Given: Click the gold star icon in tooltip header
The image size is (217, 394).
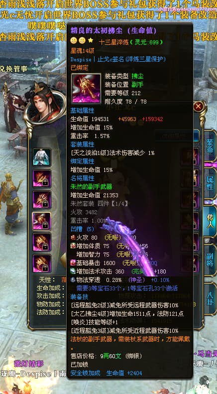Looking at the screenshot, I should 91,40.
